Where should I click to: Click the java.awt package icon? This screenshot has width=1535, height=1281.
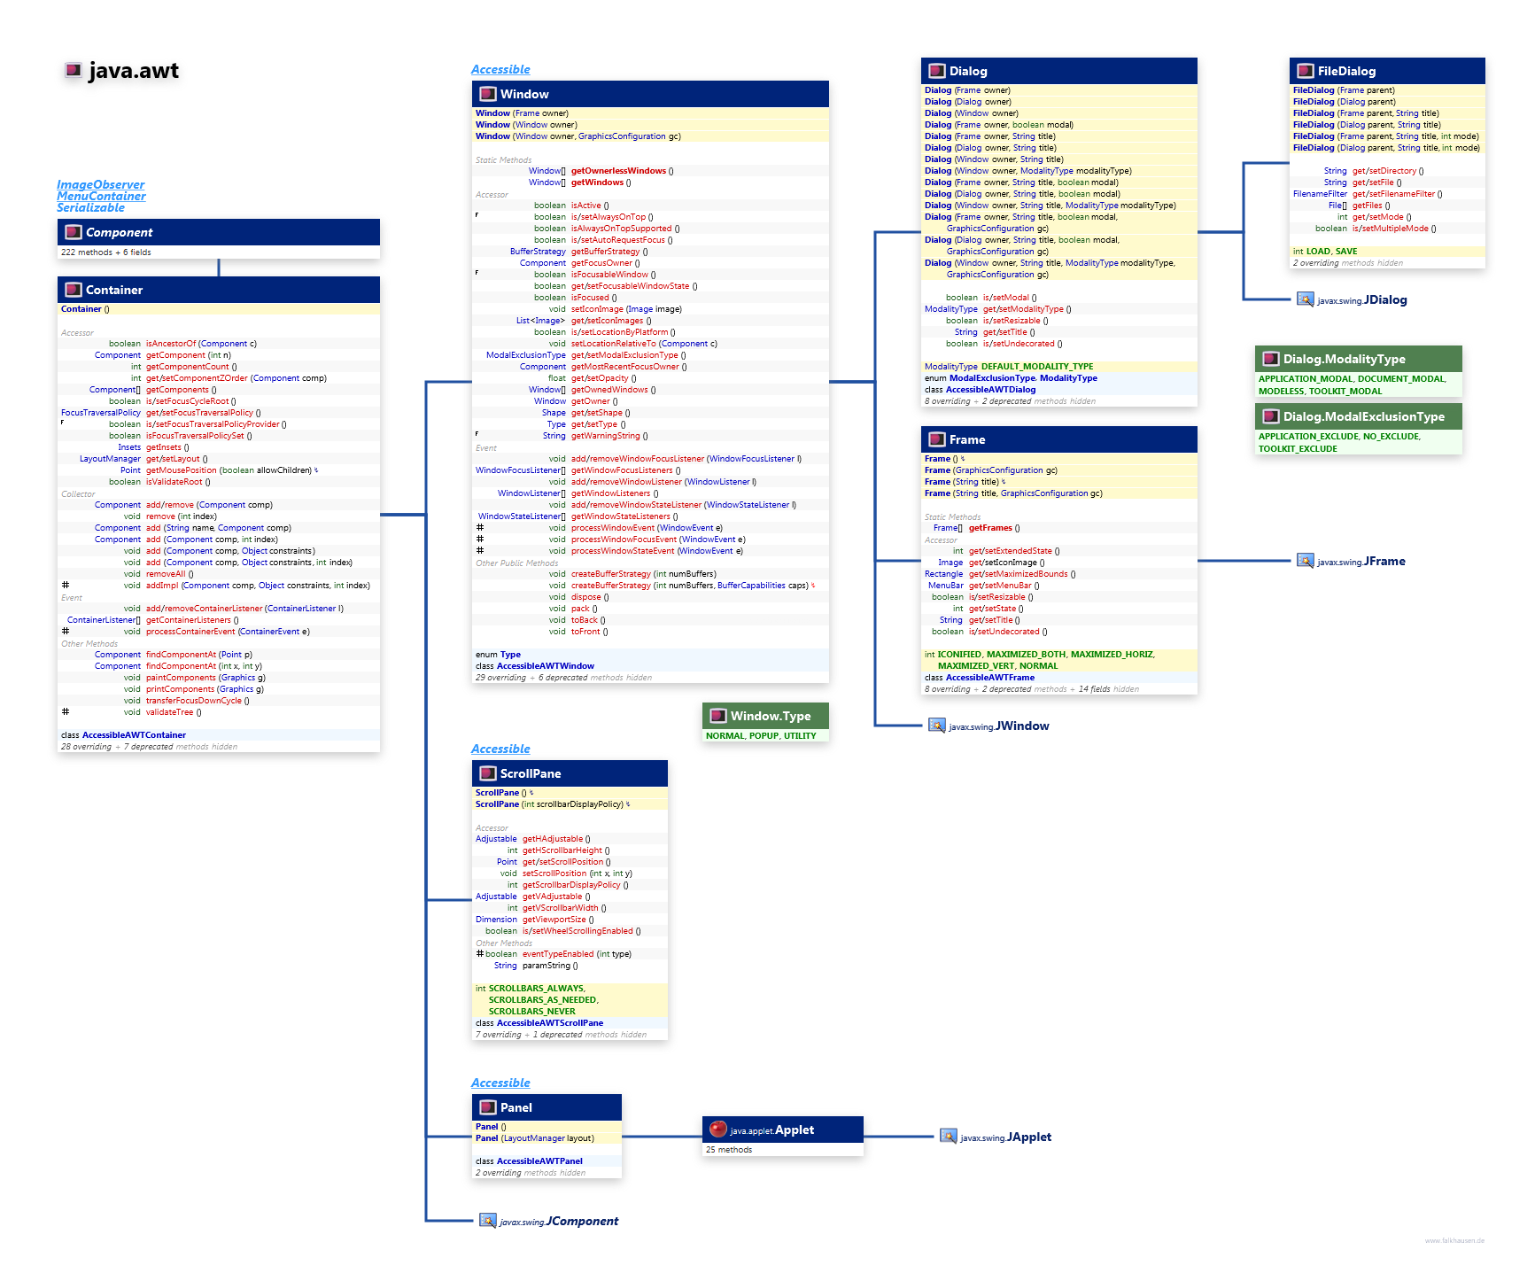point(74,70)
